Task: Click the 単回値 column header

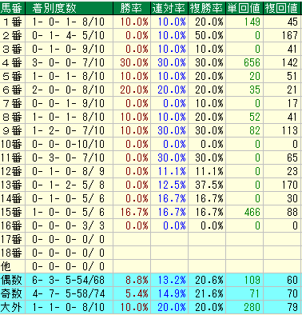Action: pos(244,8)
